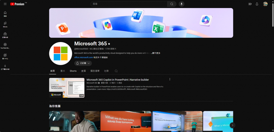Screen dimensions: 274x132
Task: Click the Microsoft 365 channel banner
Action: 141,23
